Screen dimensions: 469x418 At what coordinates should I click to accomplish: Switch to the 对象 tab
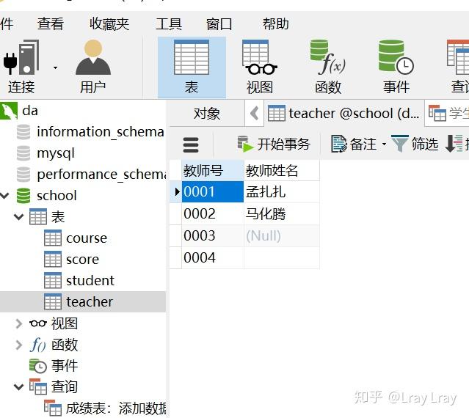click(207, 114)
